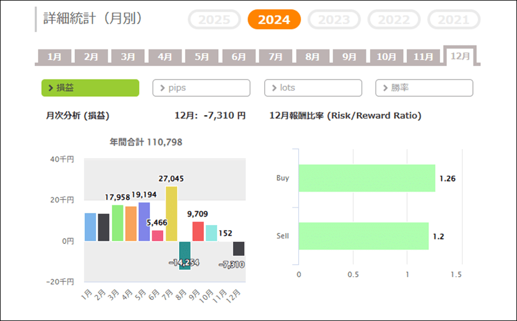
Task: Show the 損益 profit/loss analysis
Action: (x=90, y=88)
